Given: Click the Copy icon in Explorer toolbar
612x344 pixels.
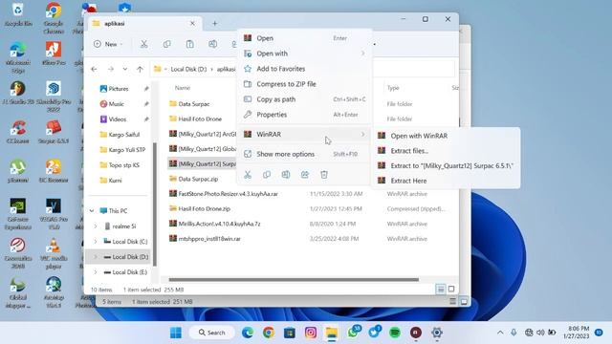Looking at the screenshot, I should 167,44.
